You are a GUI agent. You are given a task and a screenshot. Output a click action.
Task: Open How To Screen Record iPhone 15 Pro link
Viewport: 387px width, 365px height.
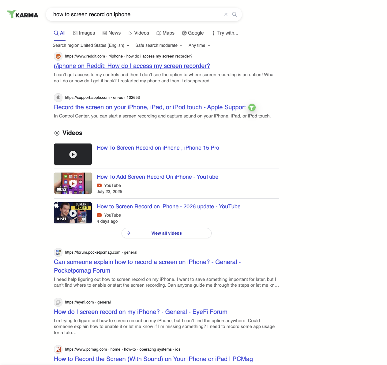[158, 148]
